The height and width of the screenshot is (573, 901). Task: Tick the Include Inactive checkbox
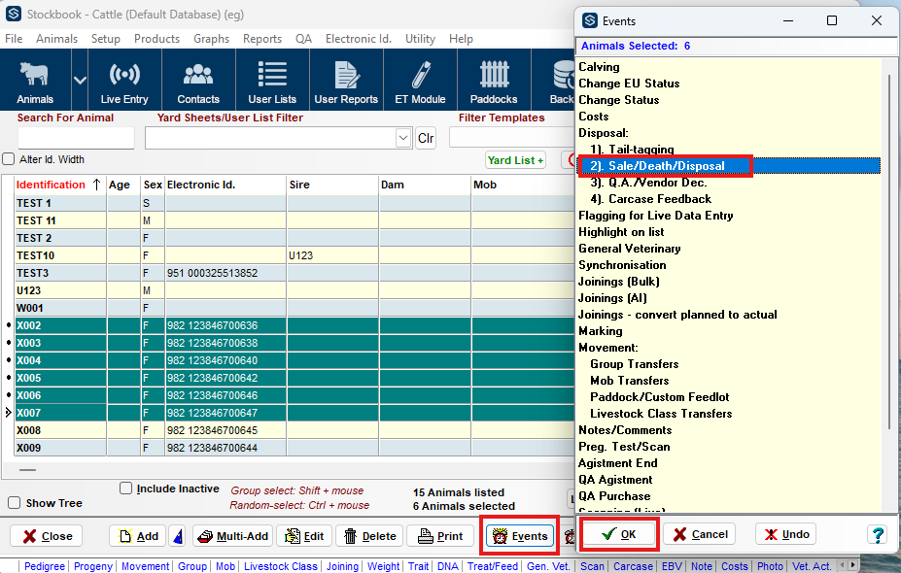pos(125,489)
